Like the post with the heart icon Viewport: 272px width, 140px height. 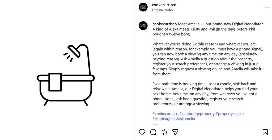[142, 132]
